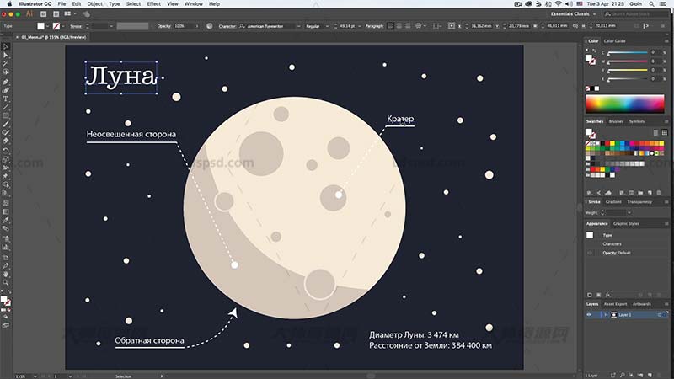The image size is (674, 379).
Task: Switch to the Symbols tab
Action: (637, 121)
